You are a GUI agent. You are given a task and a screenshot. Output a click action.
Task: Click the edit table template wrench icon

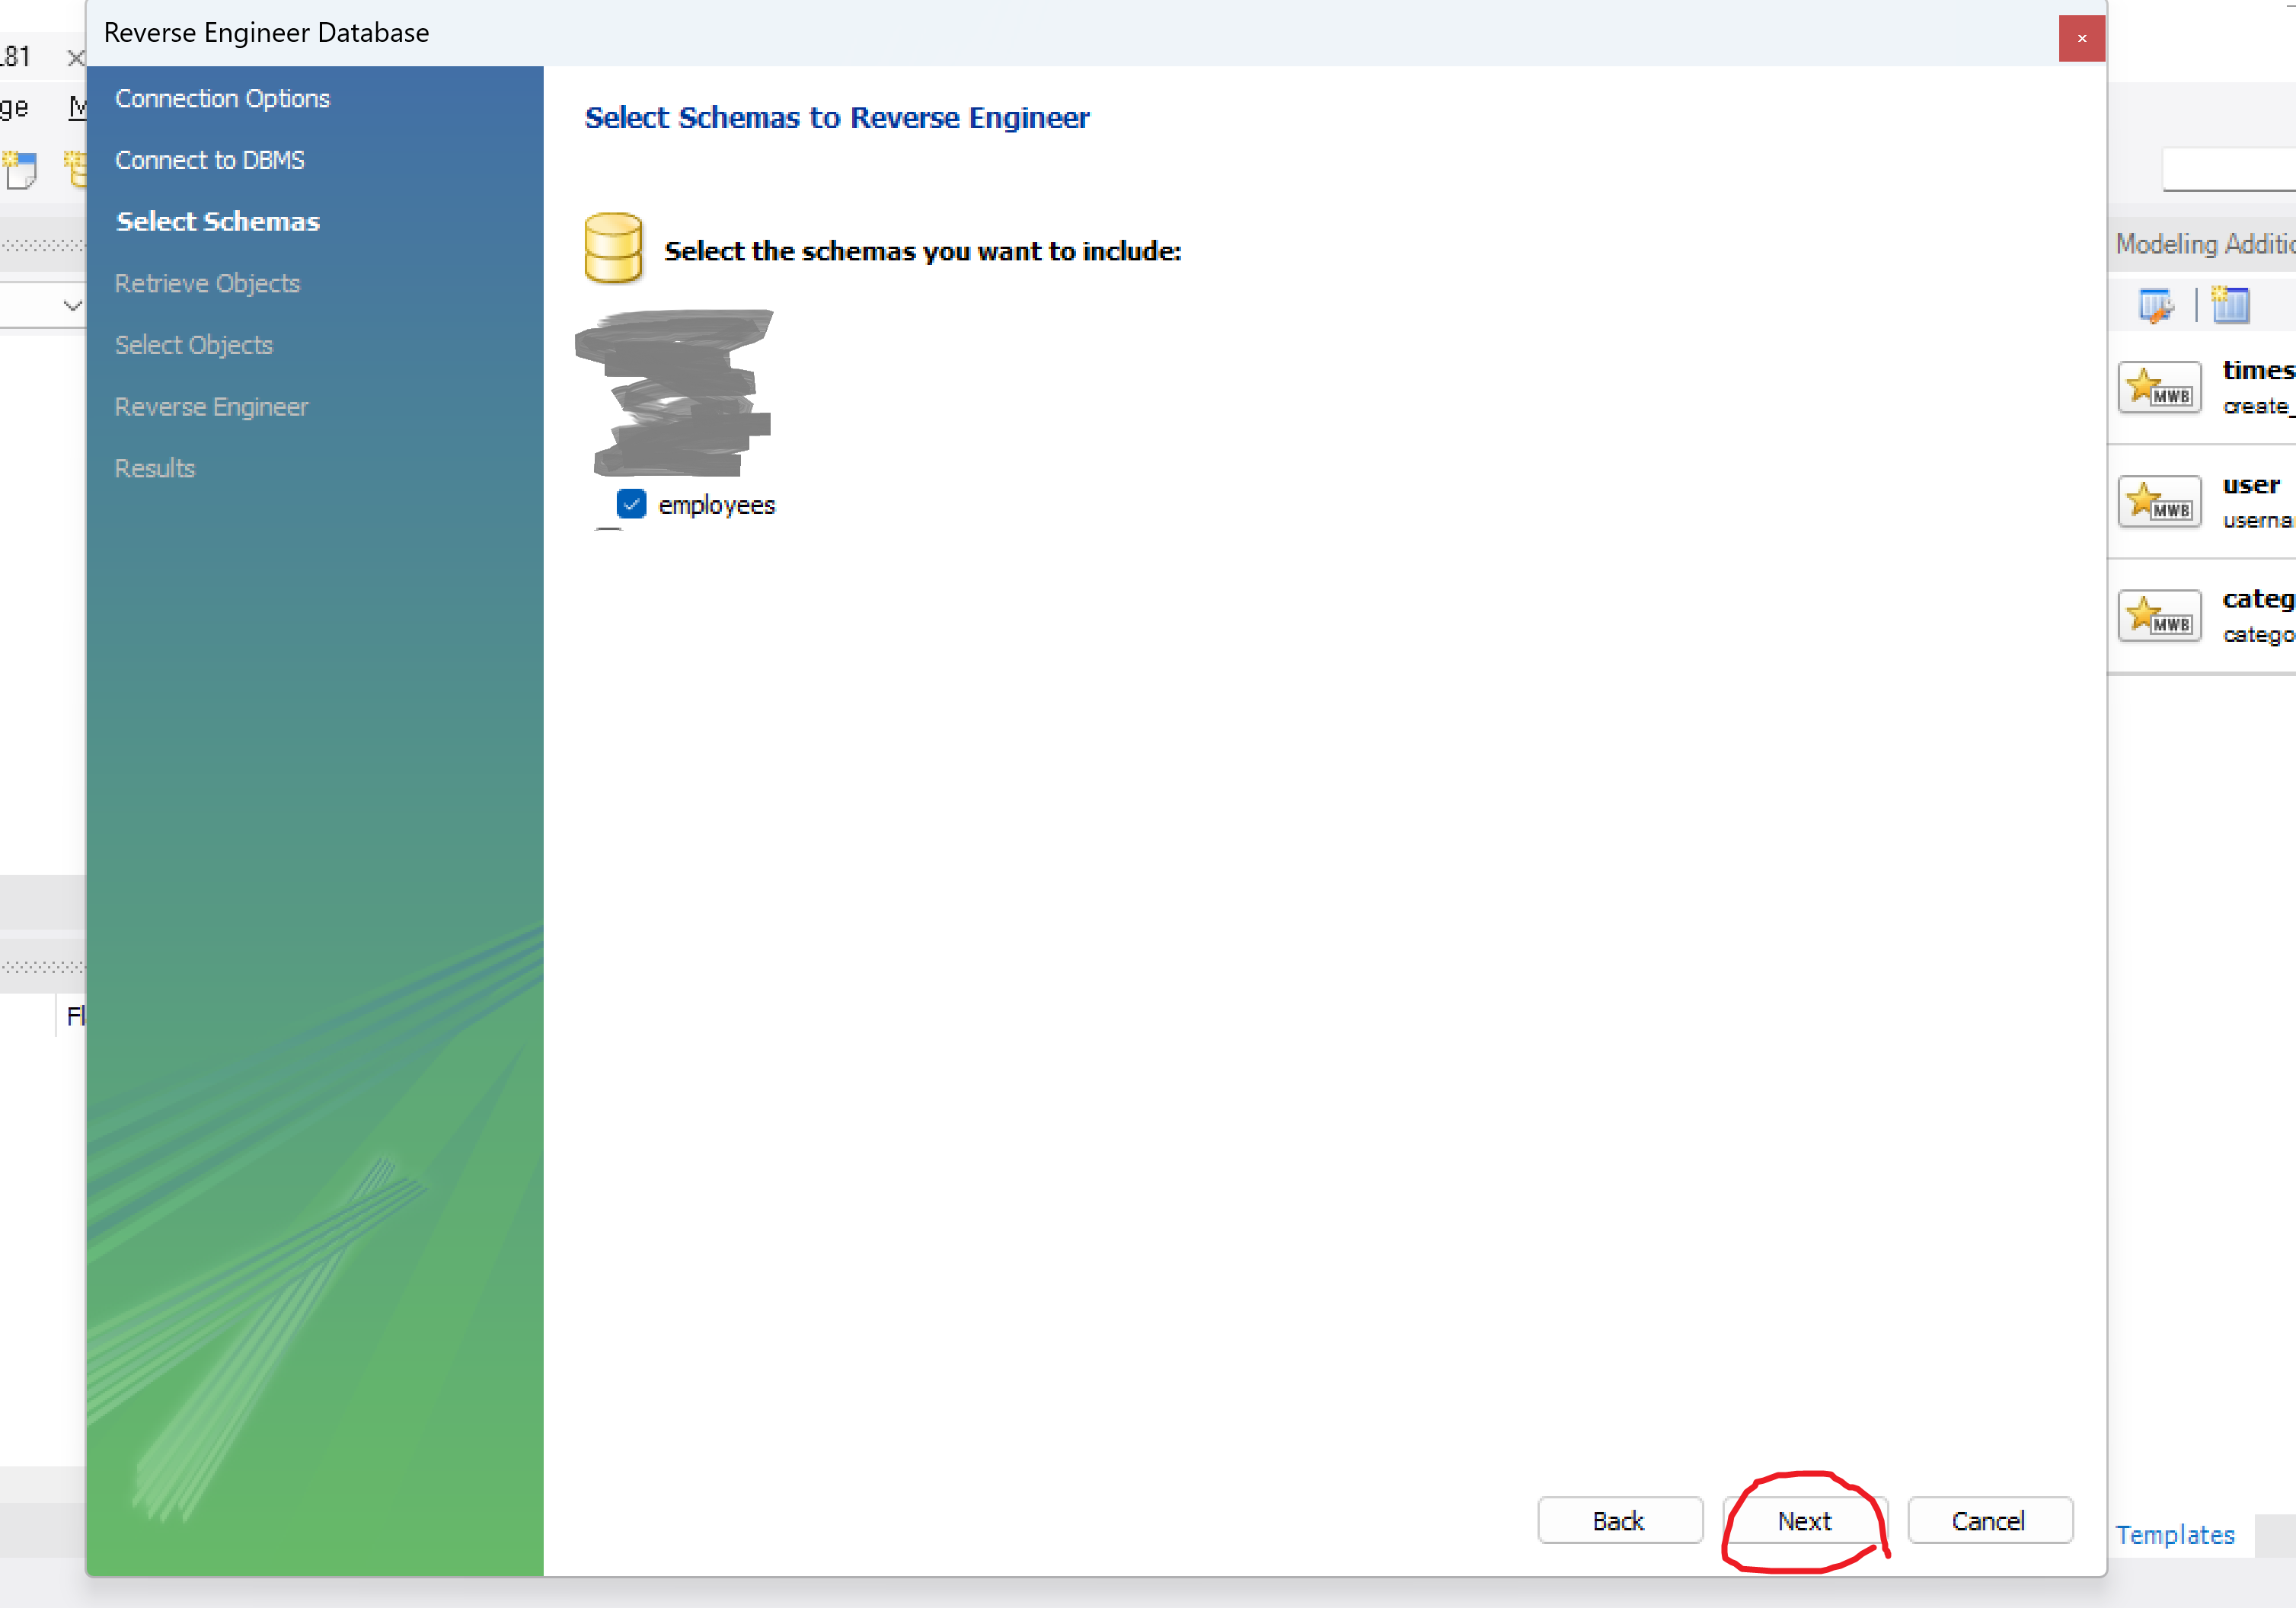[x=2155, y=305]
